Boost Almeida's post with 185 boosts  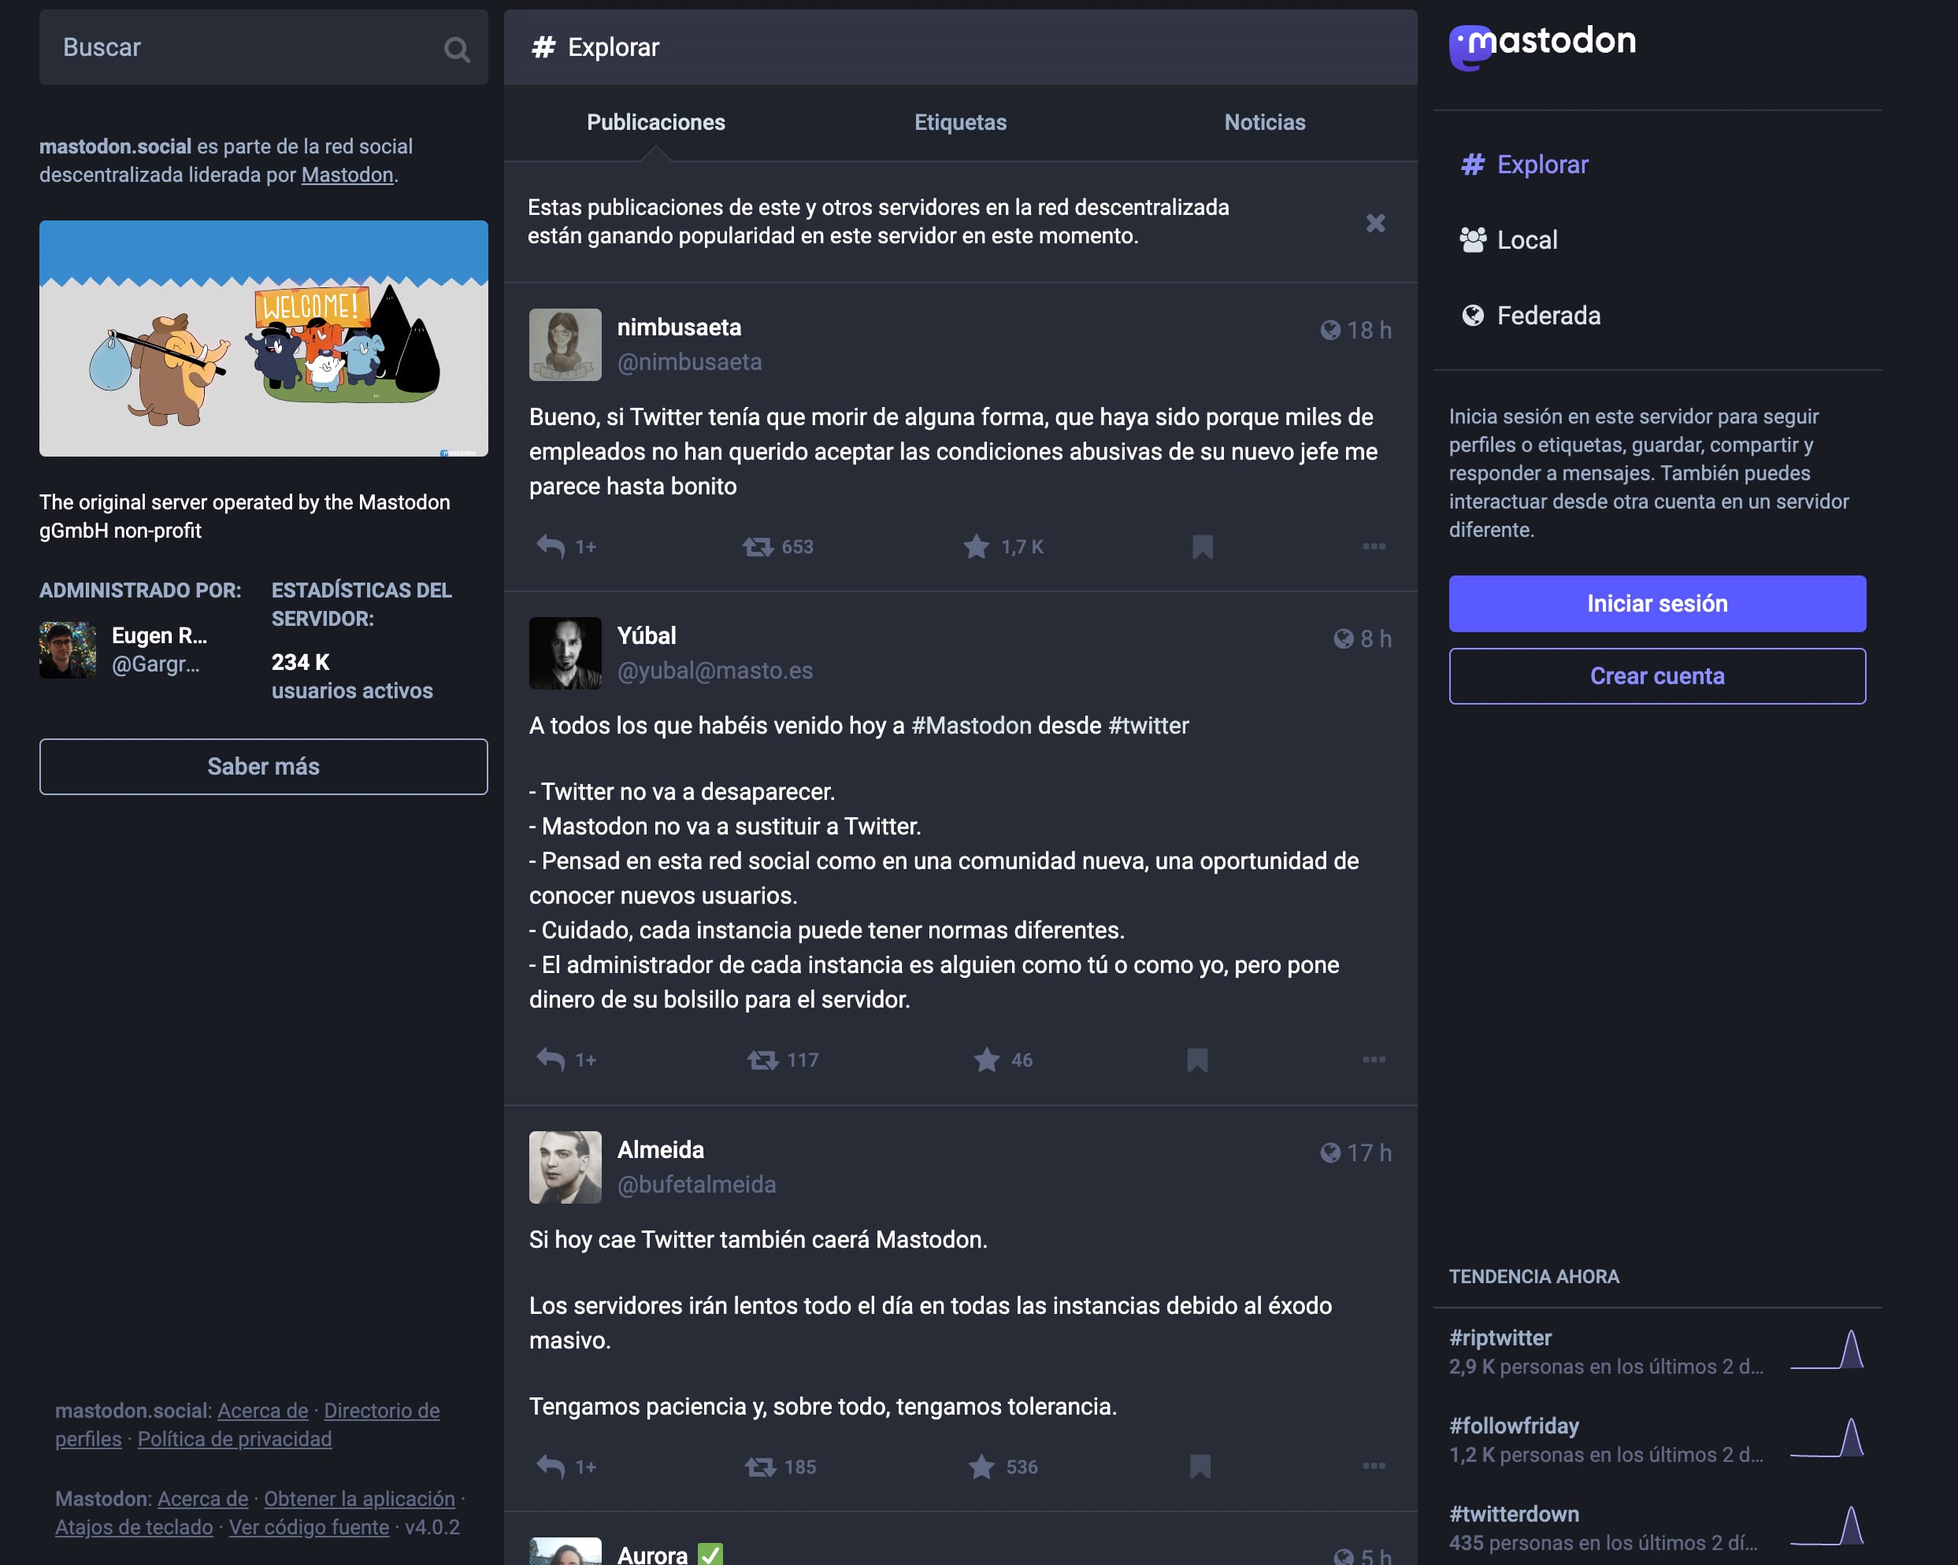pos(760,1466)
